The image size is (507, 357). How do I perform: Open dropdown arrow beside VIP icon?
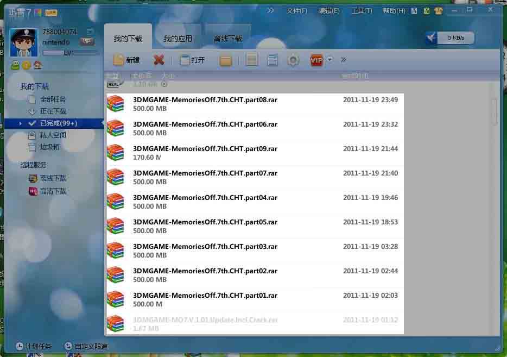pyautogui.click(x=329, y=60)
